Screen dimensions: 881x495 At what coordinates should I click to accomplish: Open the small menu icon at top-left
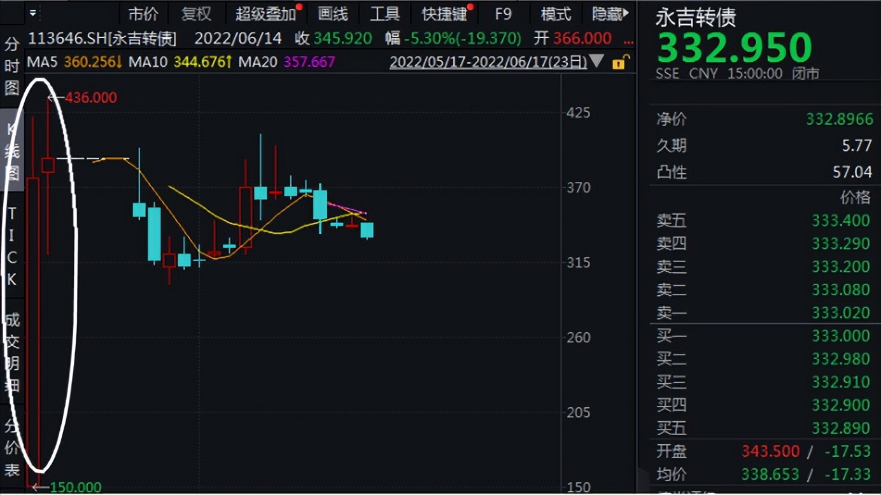[33, 13]
